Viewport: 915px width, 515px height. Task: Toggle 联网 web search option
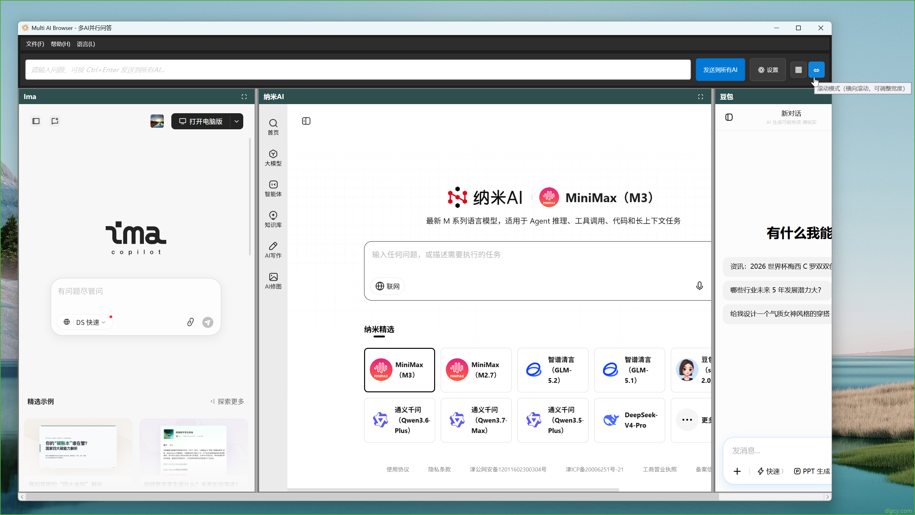point(387,286)
